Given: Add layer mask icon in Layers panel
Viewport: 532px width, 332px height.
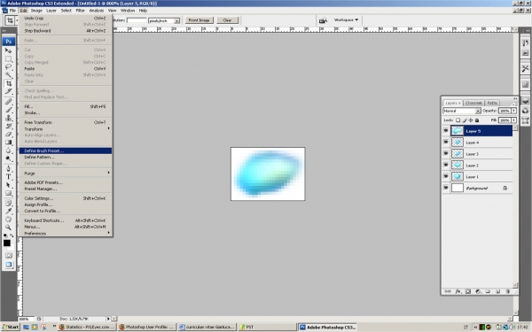Looking at the screenshot, I should 468,291.
